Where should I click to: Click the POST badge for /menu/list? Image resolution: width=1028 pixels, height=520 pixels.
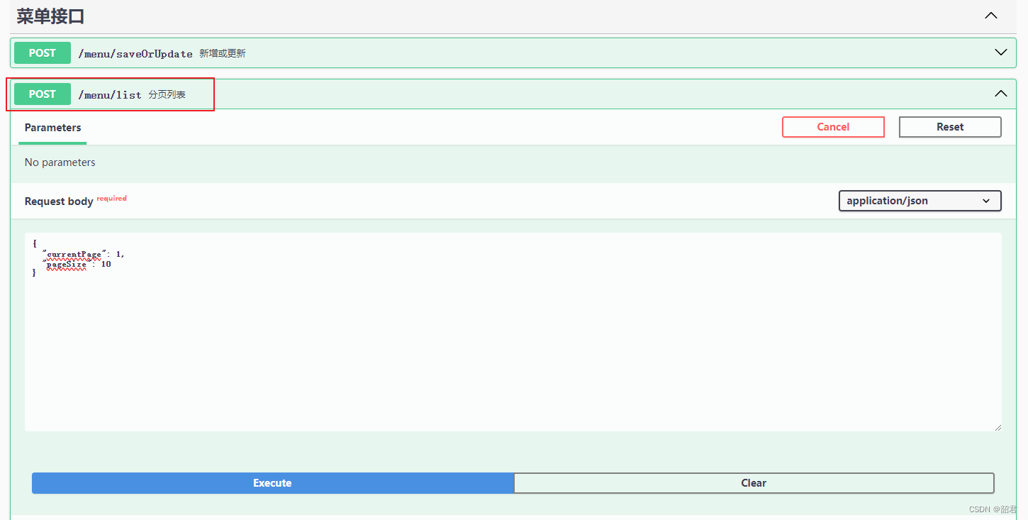coord(41,94)
